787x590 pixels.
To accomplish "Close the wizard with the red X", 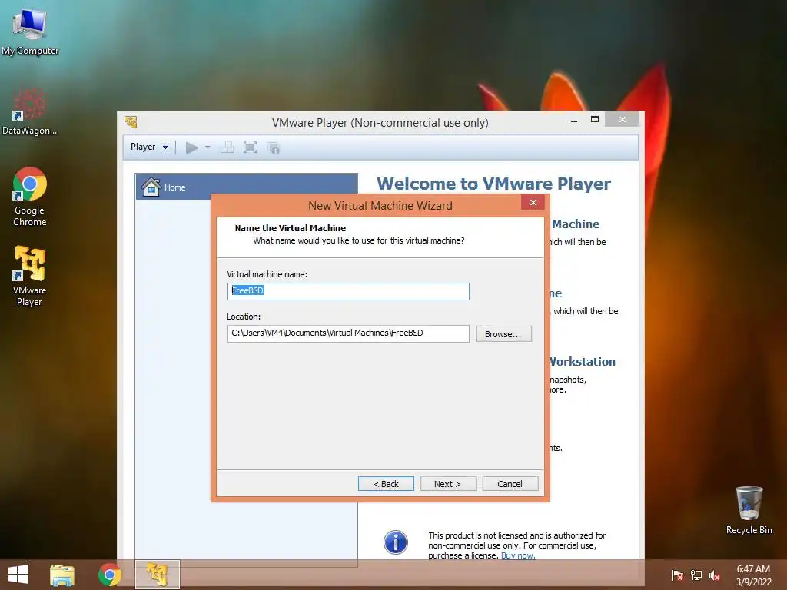I will click(533, 202).
